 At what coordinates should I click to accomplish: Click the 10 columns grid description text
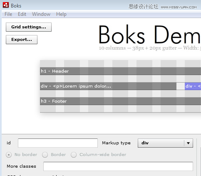pos(150,48)
